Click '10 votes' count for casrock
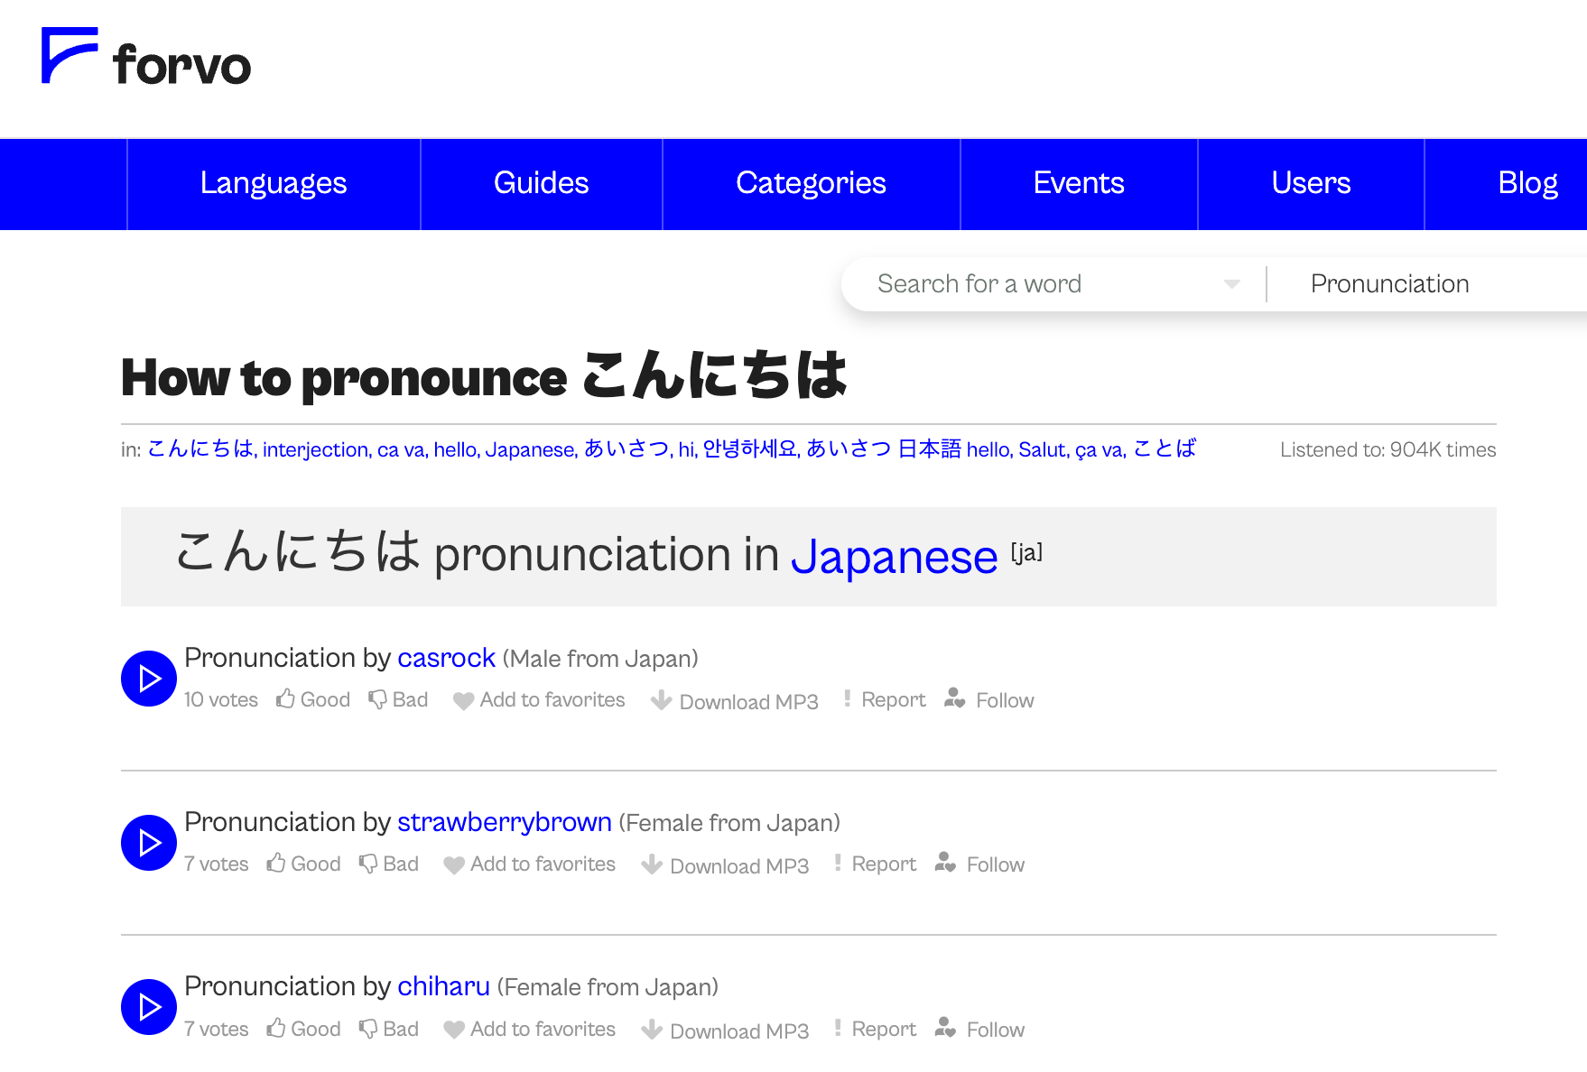The width and height of the screenshot is (1587, 1072). click(221, 699)
